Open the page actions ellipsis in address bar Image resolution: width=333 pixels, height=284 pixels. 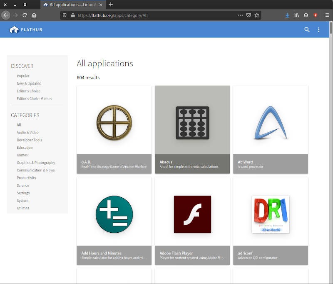click(240, 14)
